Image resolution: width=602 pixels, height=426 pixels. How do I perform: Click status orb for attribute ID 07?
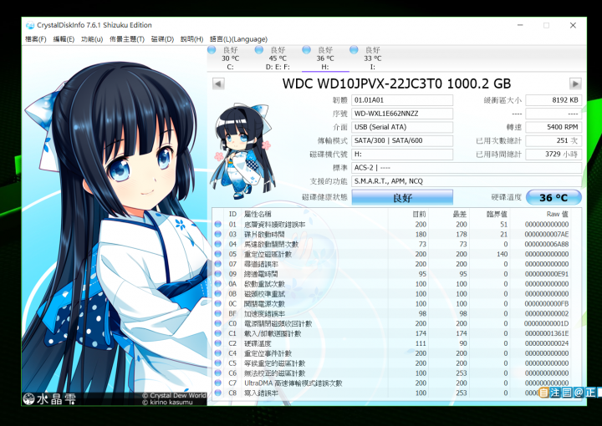(218, 264)
